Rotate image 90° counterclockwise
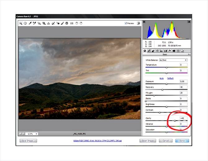 77,23
